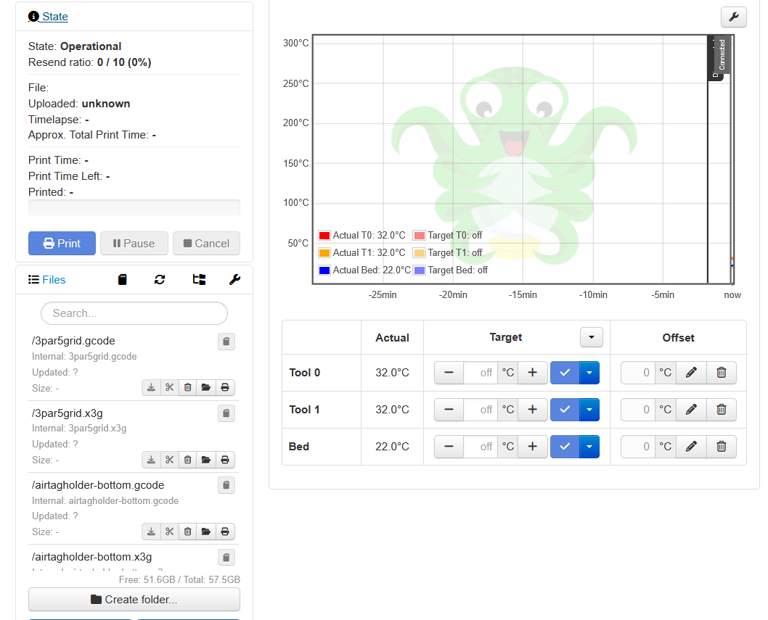
Task: Increase Tool 1 target temperature
Action: pos(532,410)
